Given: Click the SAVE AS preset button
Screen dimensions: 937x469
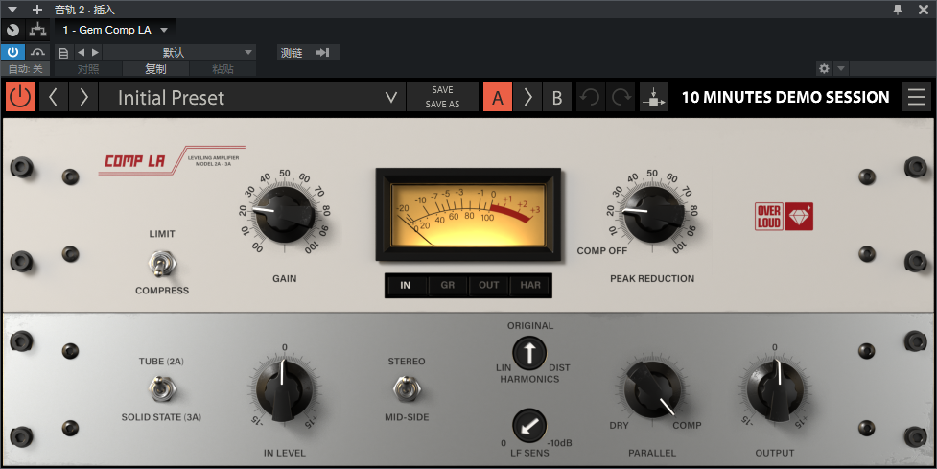Looking at the screenshot, I should pyautogui.click(x=442, y=104).
